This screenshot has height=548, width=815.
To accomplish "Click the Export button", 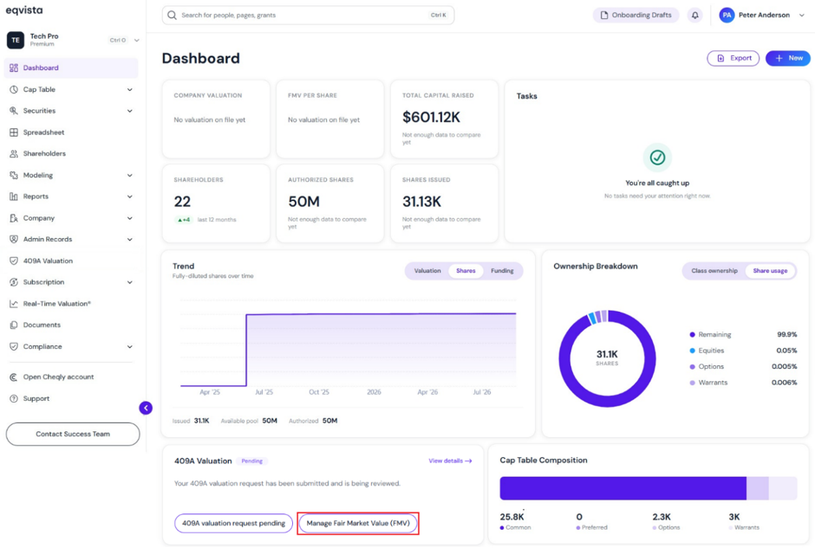I will pyautogui.click(x=733, y=58).
